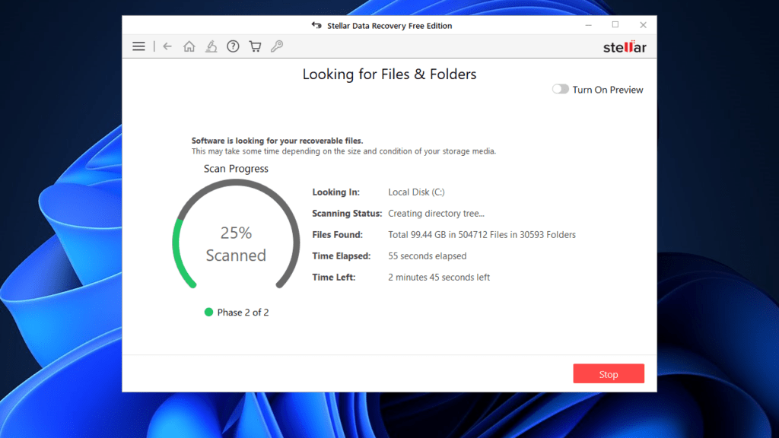Screen dimensions: 779x438
Task: Open the Help question mark icon
Action: point(233,46)
